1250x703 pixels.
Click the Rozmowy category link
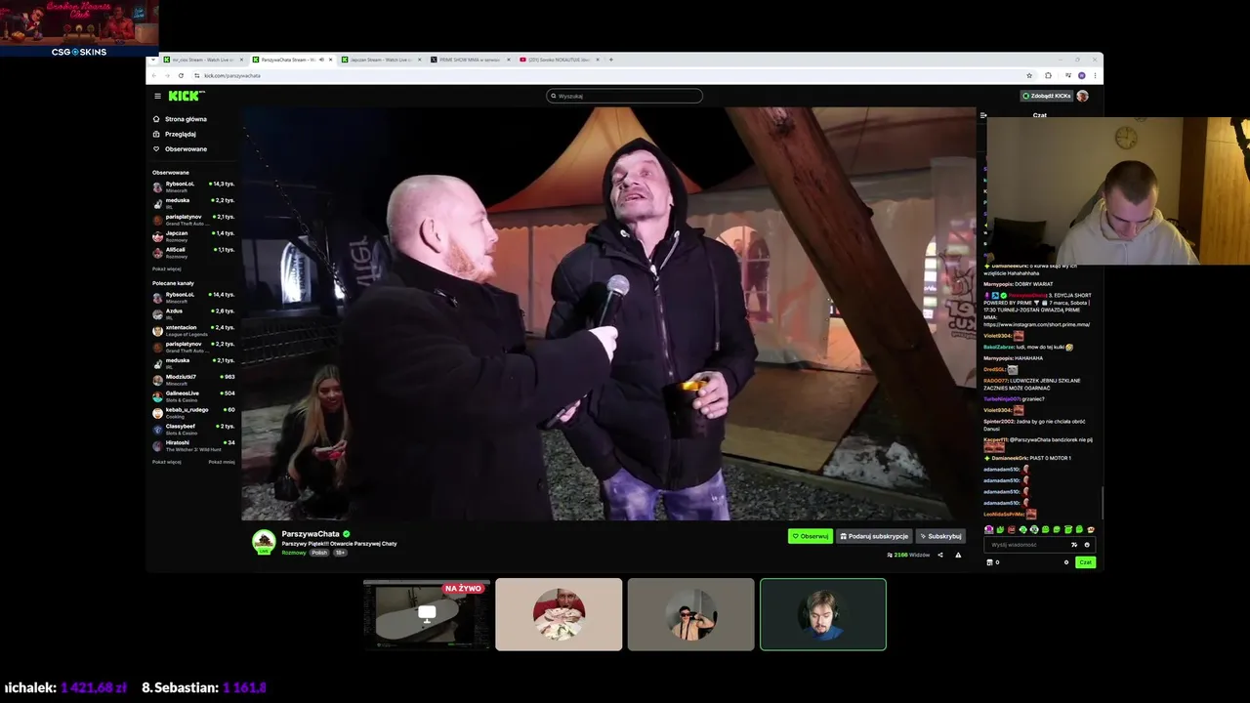point(294,553)
